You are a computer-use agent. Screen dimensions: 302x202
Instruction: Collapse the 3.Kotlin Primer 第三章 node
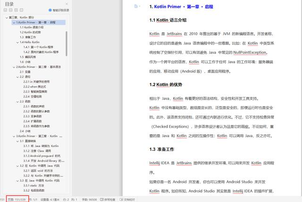click(14, 136)
